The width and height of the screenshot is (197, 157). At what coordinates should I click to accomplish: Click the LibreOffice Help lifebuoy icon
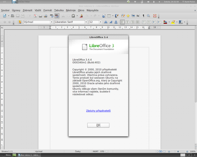pyautogui.click(x=155, y=16)
